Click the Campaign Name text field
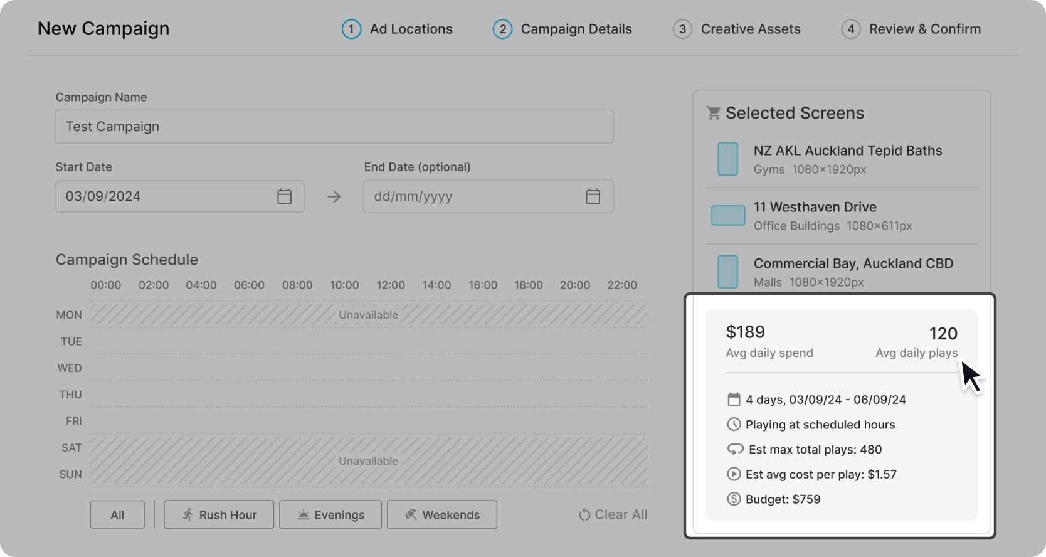The height and width of the screenshot is (557, 1046). tap(334, 127)
